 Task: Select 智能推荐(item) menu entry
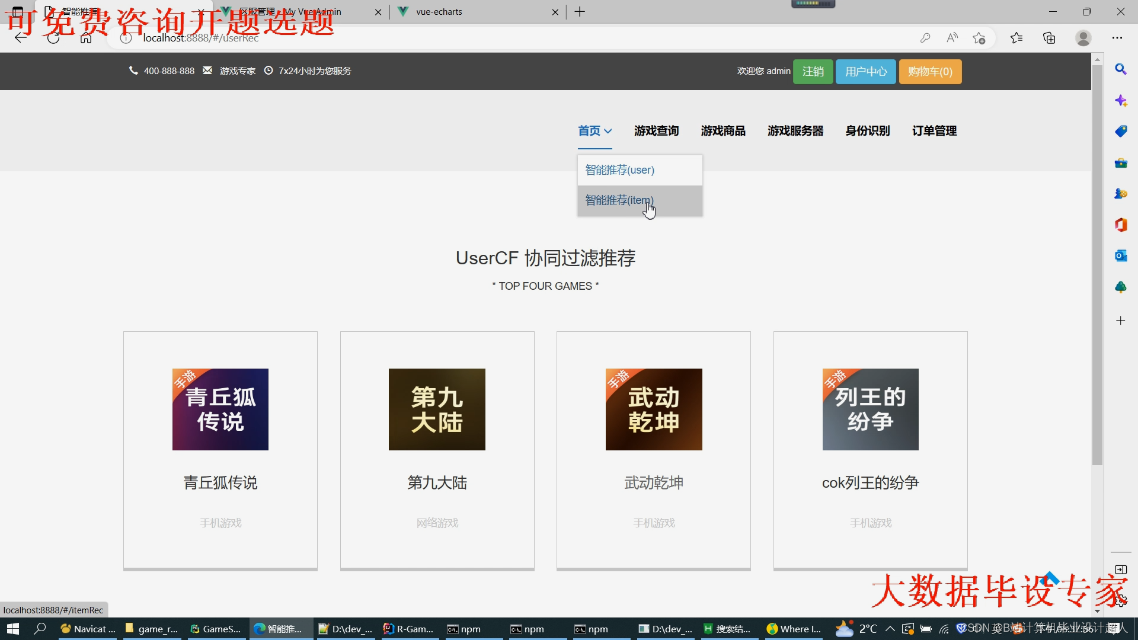[619, 200]
